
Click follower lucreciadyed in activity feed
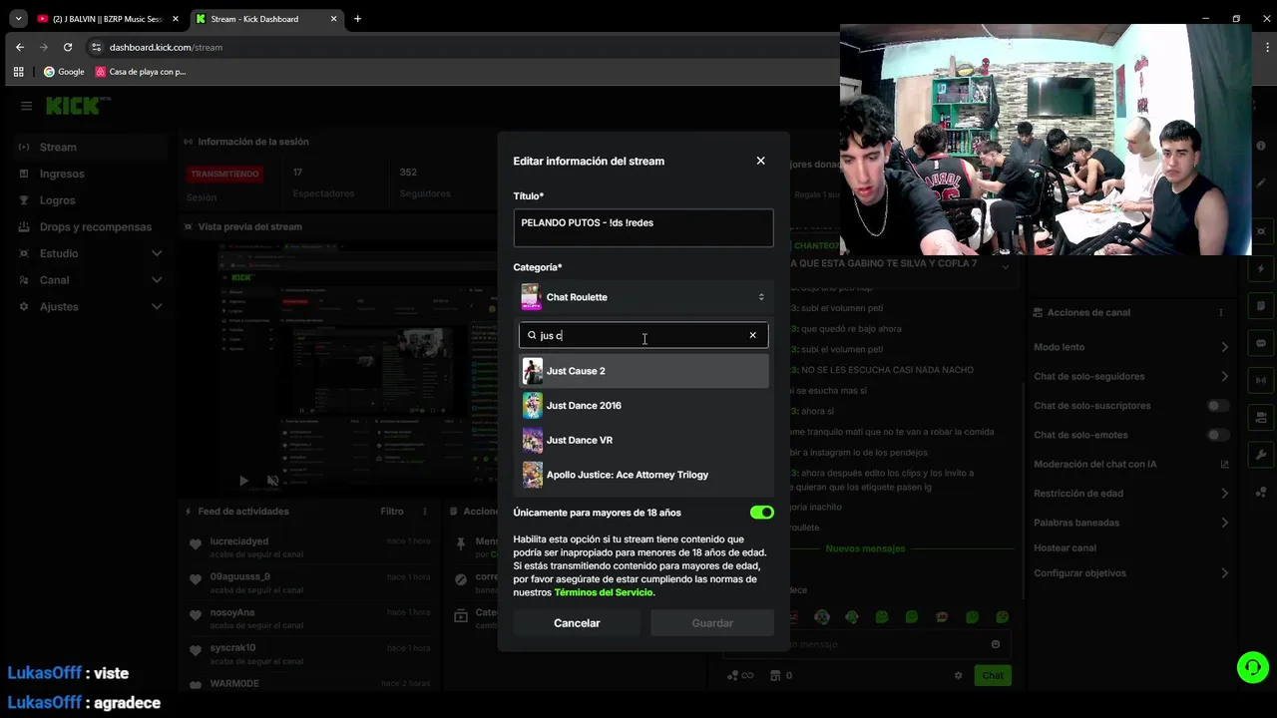(x=238, y=540)
